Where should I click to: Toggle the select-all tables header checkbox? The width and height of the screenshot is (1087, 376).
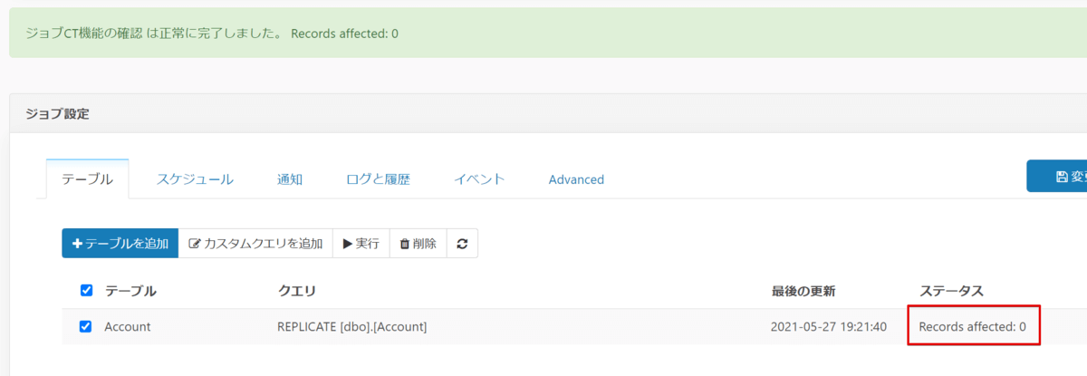tap(86, 291)
